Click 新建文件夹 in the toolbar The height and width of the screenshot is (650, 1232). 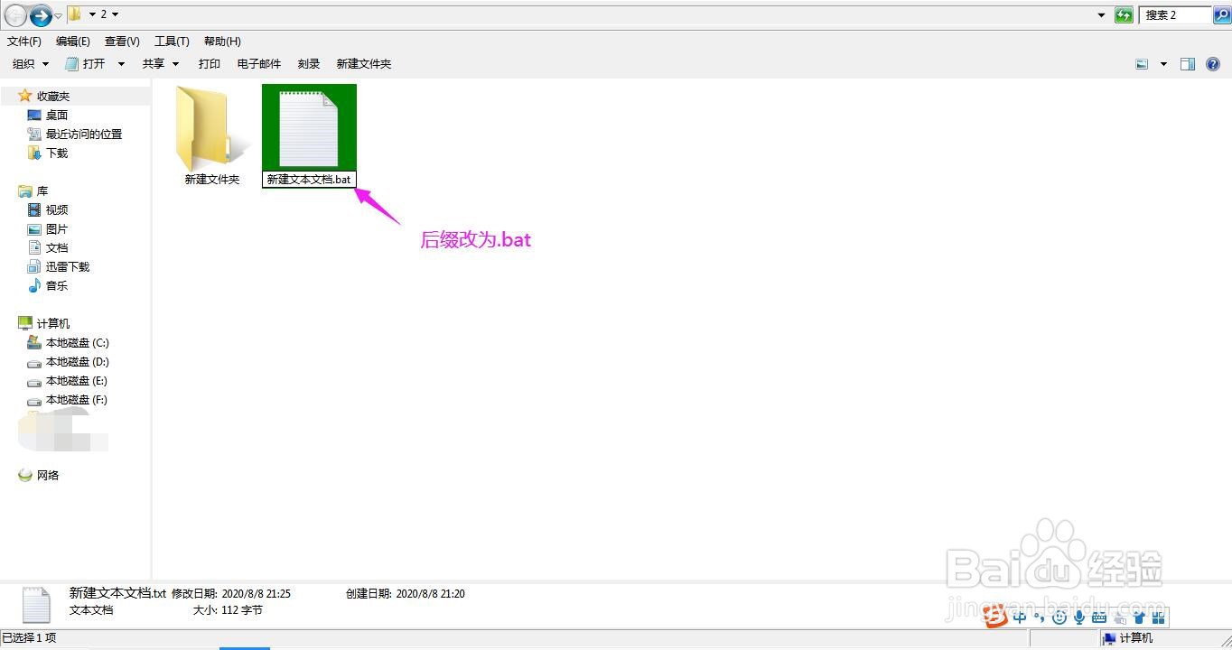364,64
